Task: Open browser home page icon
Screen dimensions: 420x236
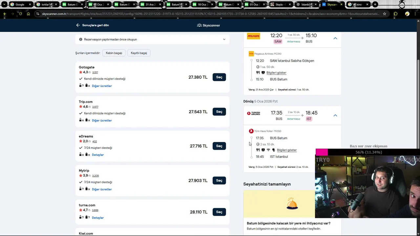Action: (x=28, y=14)
